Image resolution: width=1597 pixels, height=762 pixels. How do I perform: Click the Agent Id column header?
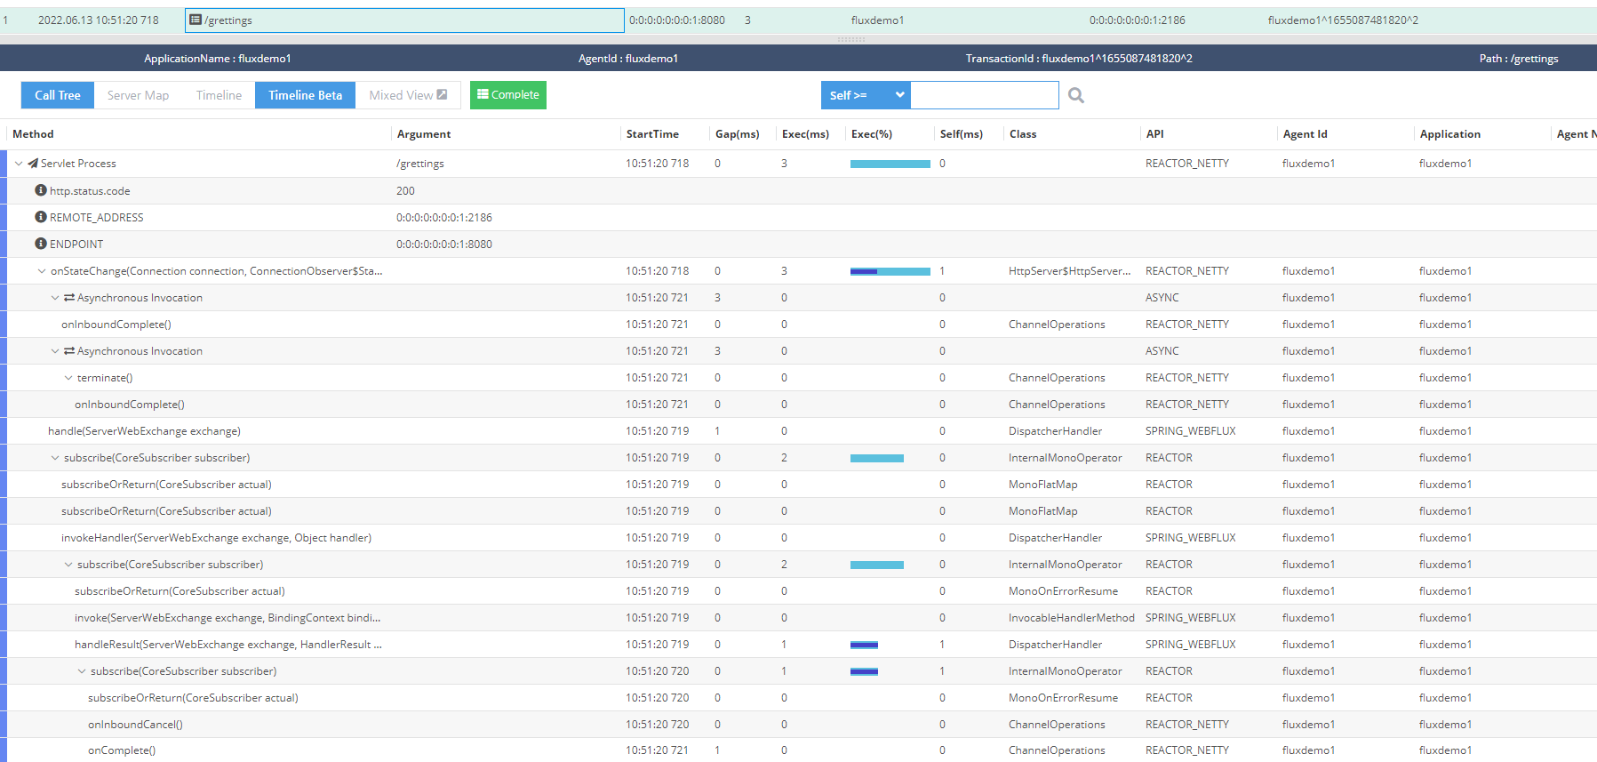point(1306,134)
